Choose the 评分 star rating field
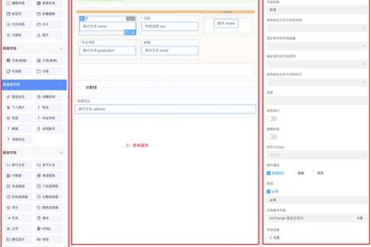 pos(18,207)
